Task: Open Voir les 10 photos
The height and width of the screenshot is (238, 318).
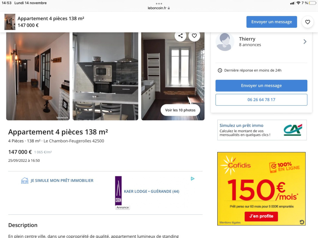Action: tap(180, 110)
